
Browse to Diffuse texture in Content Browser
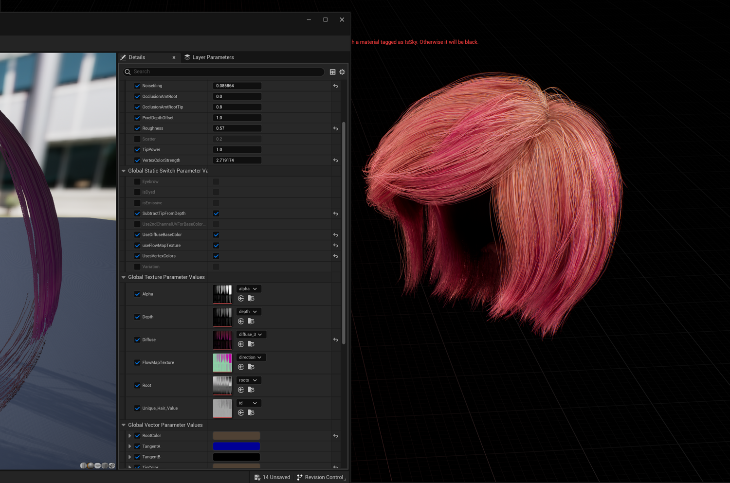pyautogui.click(x=251, y=344)
